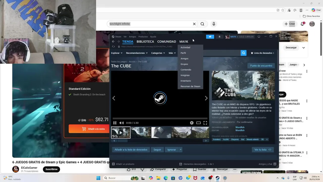The height and width of the screenshot is (182, 323).
Task: Click the Steam store search magnifier button
Action: [x=244, y=53]
